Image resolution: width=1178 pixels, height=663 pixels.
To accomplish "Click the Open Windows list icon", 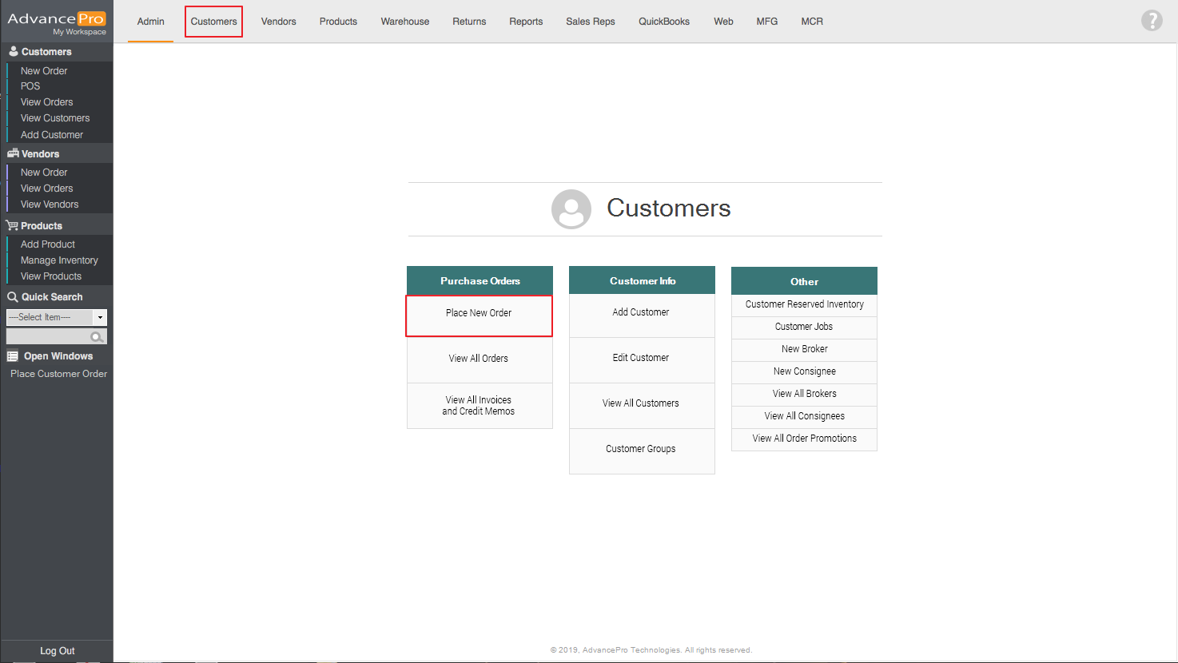I will pyautogui.click(x=13, y=356).
